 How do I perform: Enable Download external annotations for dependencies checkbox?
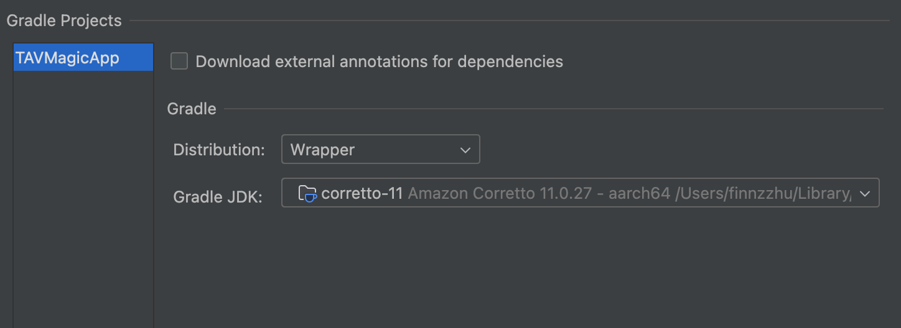click(179, 61)
